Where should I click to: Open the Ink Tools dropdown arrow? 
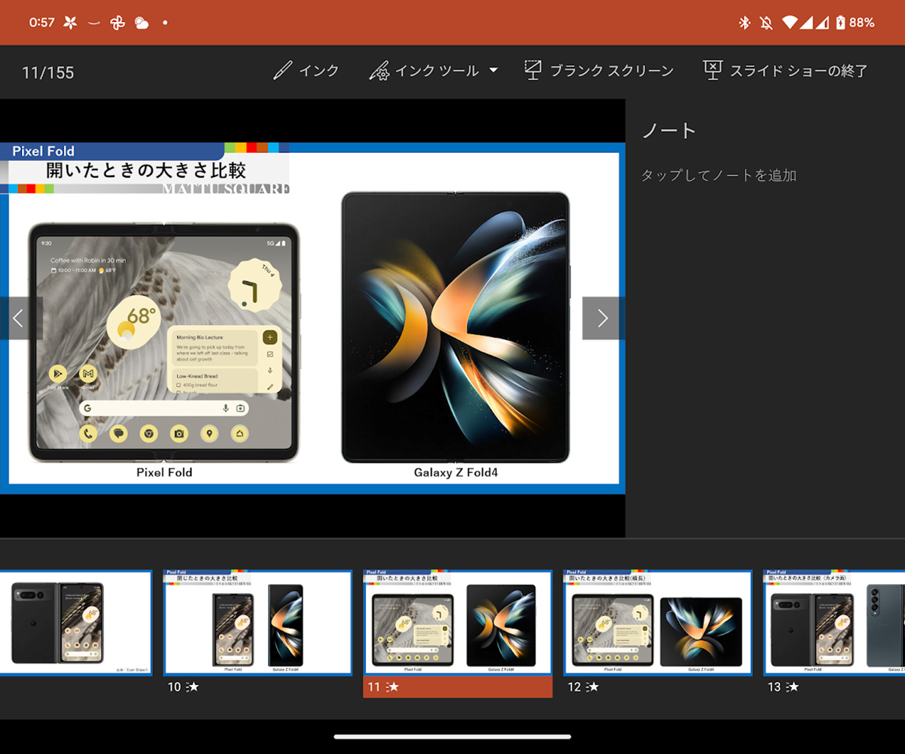coord(493,70)
